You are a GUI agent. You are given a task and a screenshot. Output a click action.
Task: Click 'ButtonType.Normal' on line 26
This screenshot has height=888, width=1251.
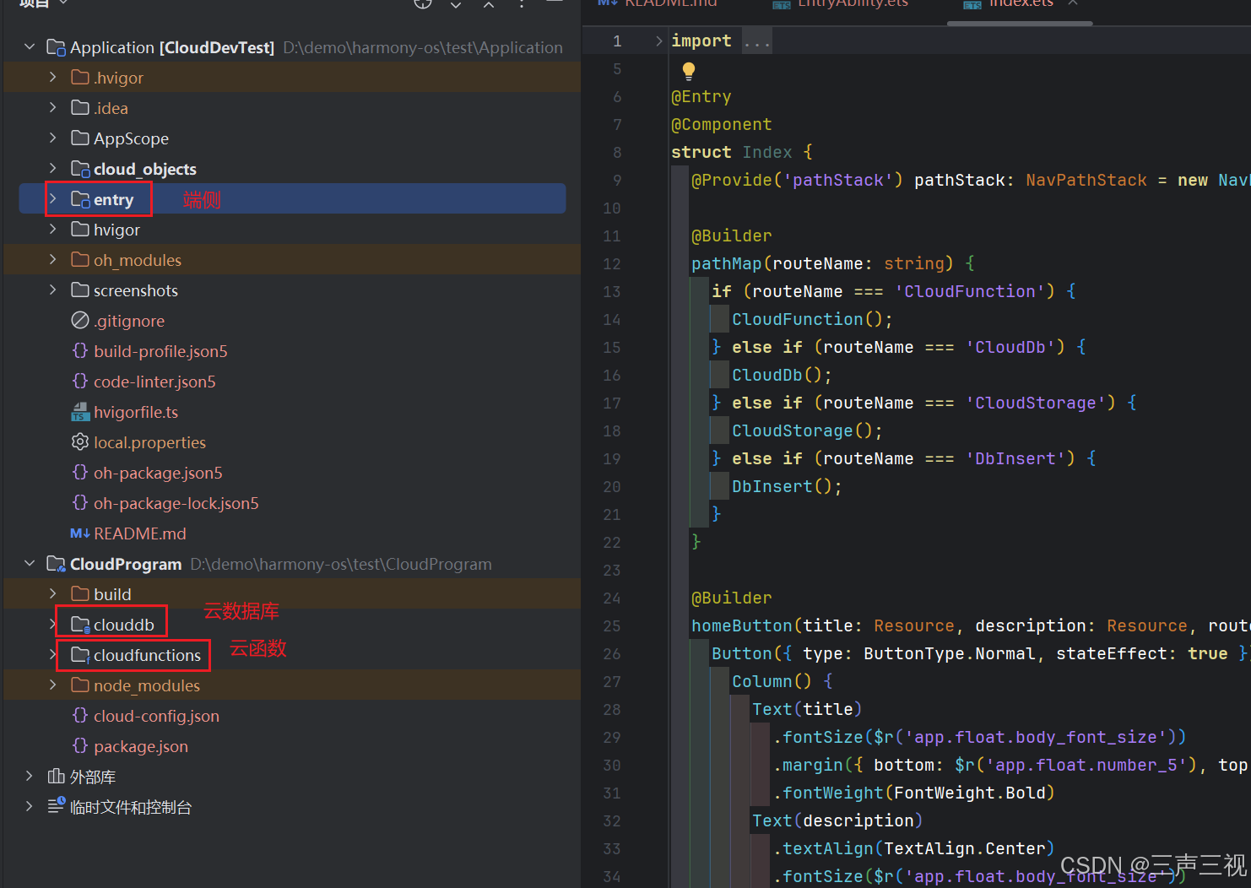pos(950,653)
